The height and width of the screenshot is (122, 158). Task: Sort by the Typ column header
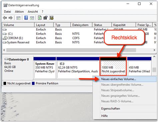[x=62, y=25]
